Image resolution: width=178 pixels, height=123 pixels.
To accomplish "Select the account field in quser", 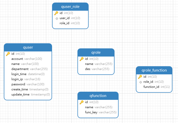I will (27, 59).
